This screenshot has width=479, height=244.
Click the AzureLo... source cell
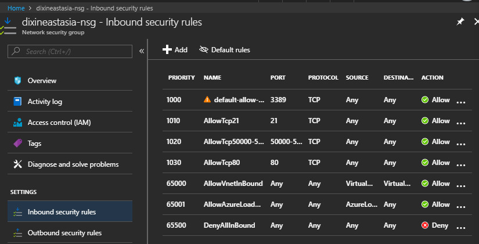click(x=361, y=204)
